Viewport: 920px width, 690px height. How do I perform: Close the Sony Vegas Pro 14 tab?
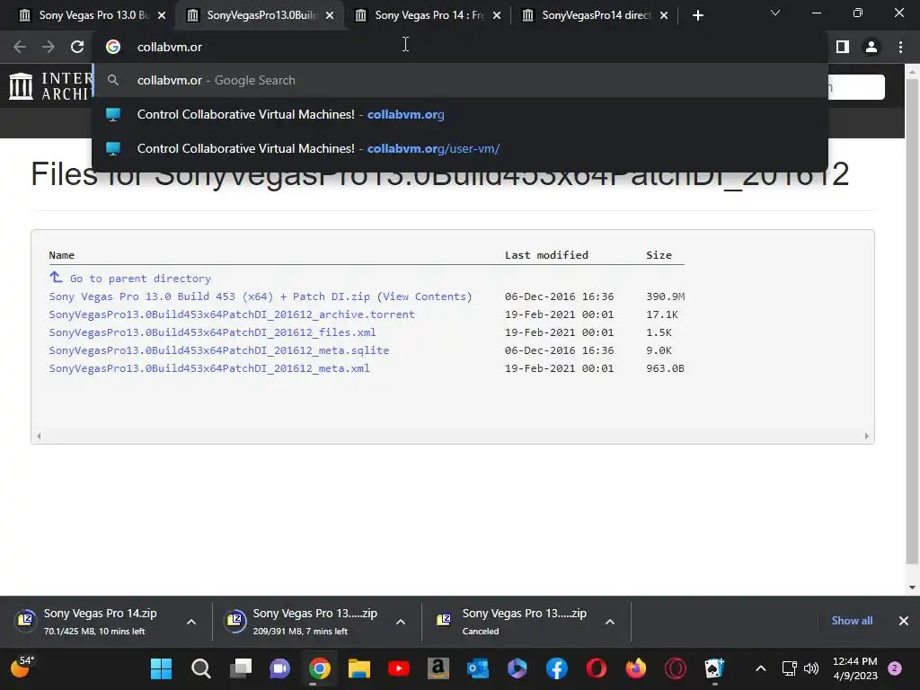(x=497, y=16)
